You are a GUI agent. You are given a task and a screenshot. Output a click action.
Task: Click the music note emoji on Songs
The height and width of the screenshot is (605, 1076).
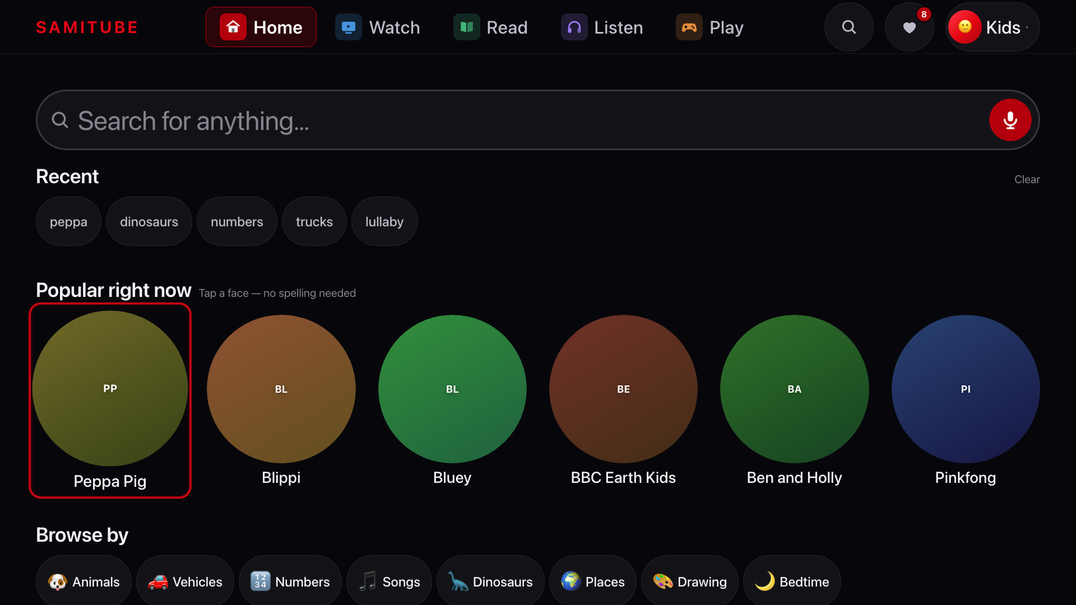(368, 581)
